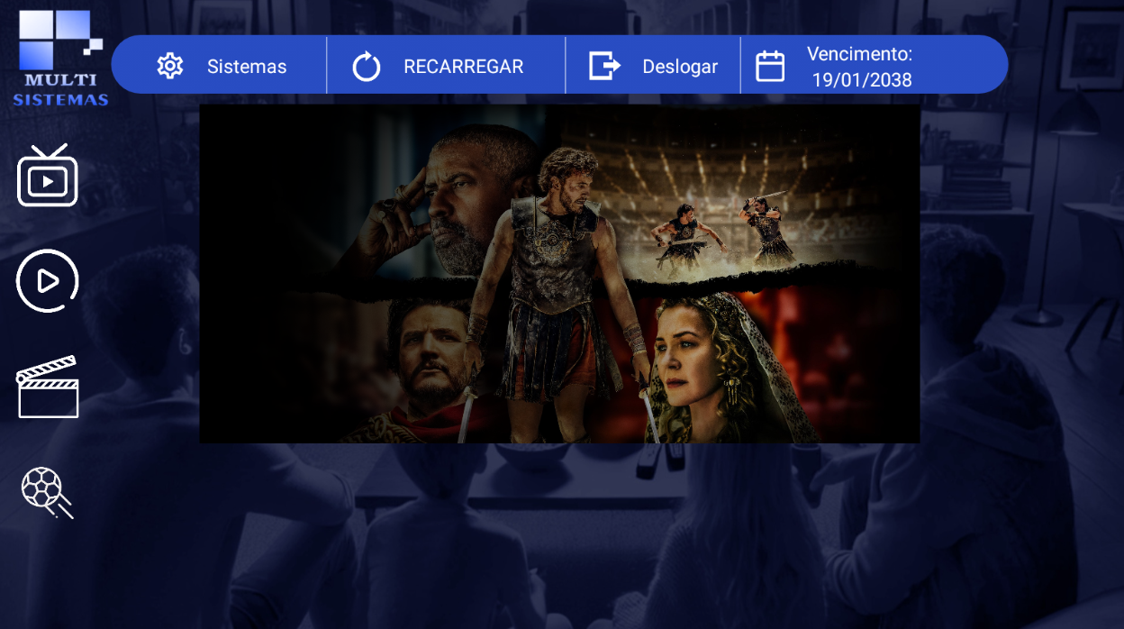Click the logout door arrow icon
1124x629 pixels.
click(x=604, y=66)
